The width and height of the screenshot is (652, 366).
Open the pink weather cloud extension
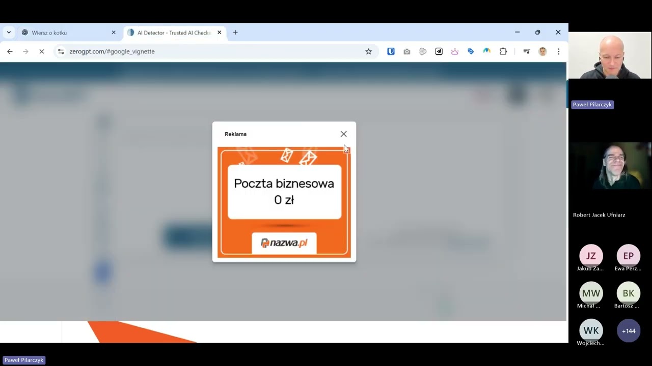click(x=455, y=51)
